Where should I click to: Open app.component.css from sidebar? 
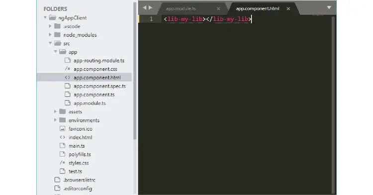coord(95,69)
